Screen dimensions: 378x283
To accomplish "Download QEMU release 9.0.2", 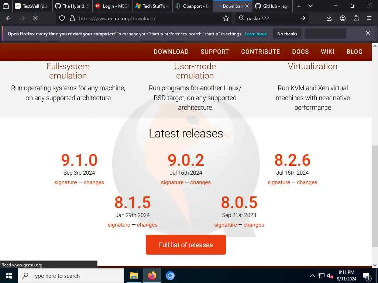I will click(x=186, y=160).
